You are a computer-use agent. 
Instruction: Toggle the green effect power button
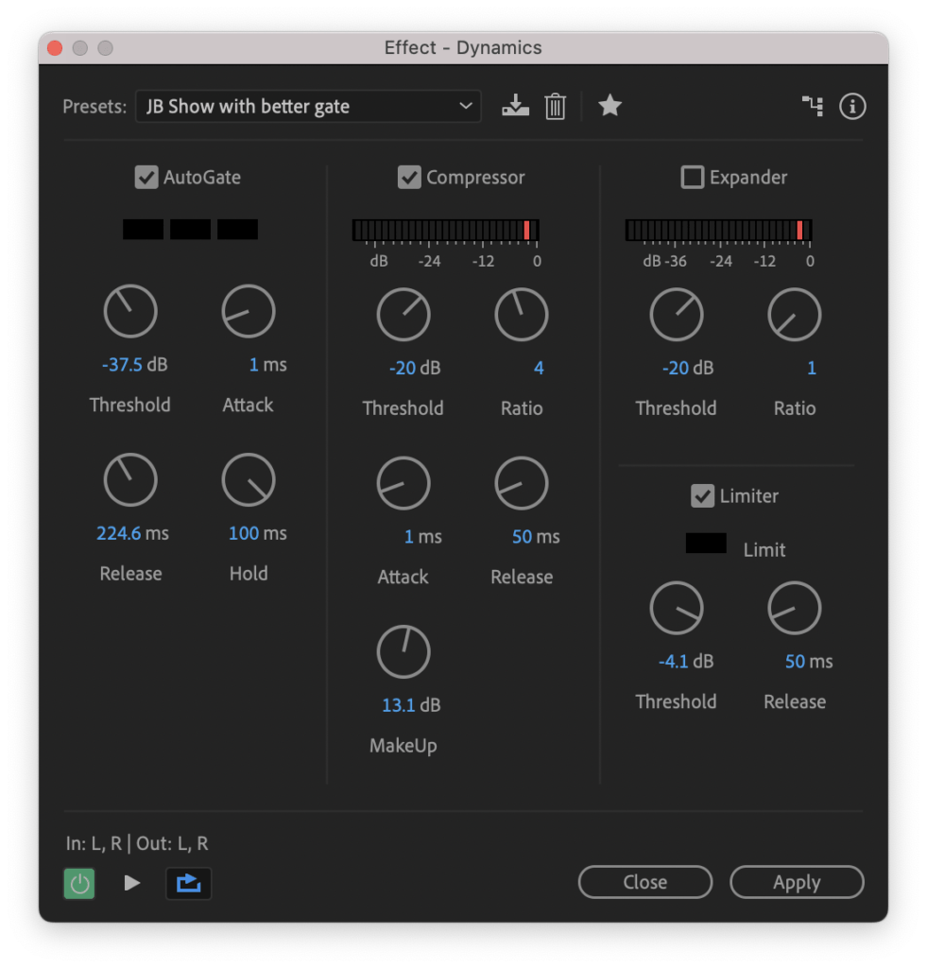point(79,884)
